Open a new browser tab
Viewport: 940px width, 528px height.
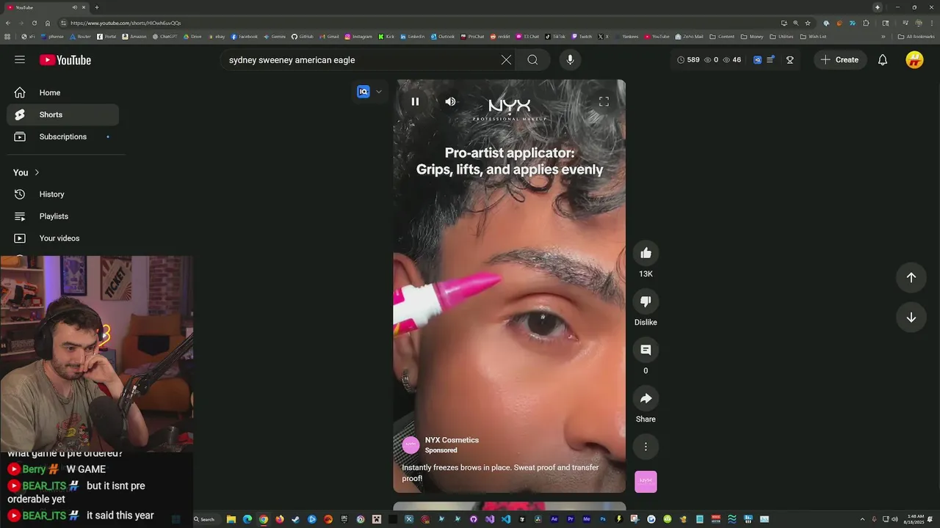(x=96, y=7)
